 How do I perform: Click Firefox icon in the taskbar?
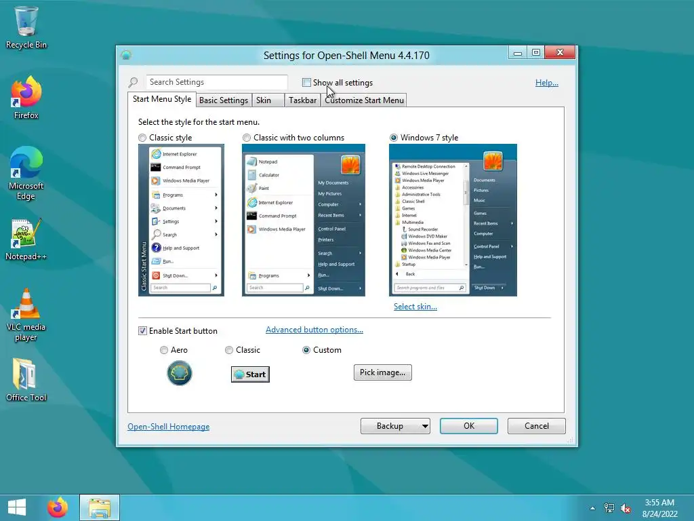[58, 507]
